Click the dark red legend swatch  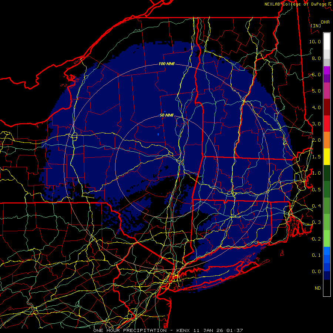pyautogui.click(x=327, y=107)
